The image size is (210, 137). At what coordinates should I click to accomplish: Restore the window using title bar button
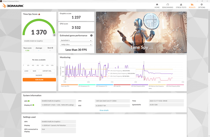point(202,1)
